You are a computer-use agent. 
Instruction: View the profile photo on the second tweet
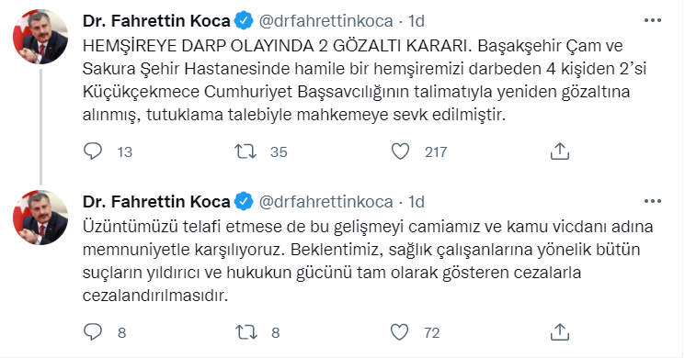[40, 218]
